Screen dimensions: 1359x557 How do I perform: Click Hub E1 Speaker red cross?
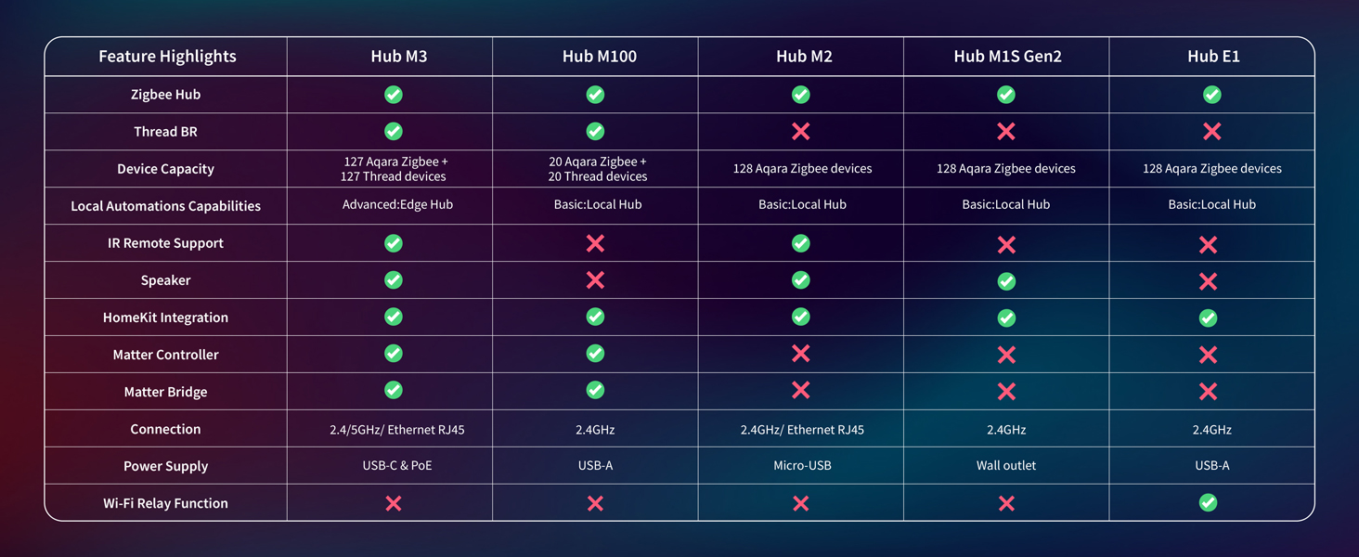[x=1208, y=281]
